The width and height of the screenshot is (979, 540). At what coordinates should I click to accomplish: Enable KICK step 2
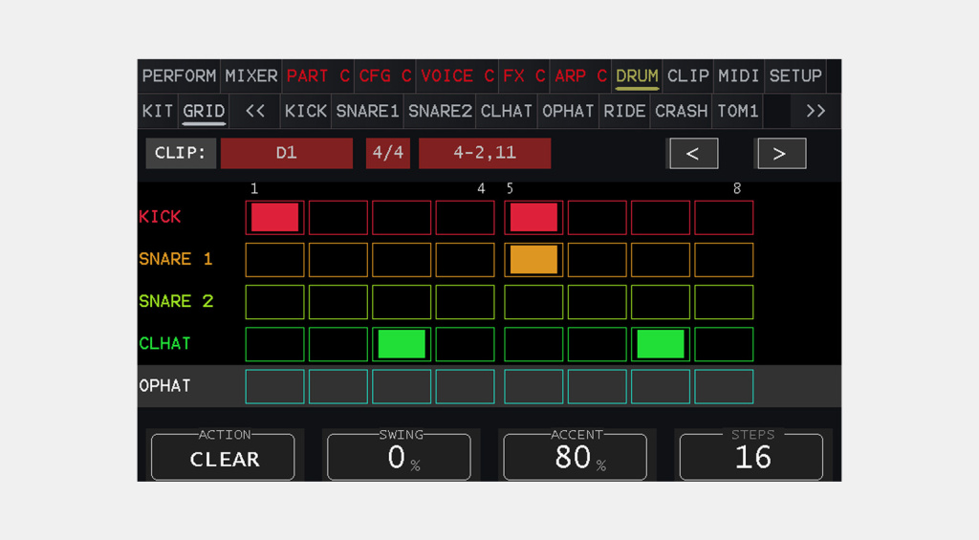click(x=337, y=218)
